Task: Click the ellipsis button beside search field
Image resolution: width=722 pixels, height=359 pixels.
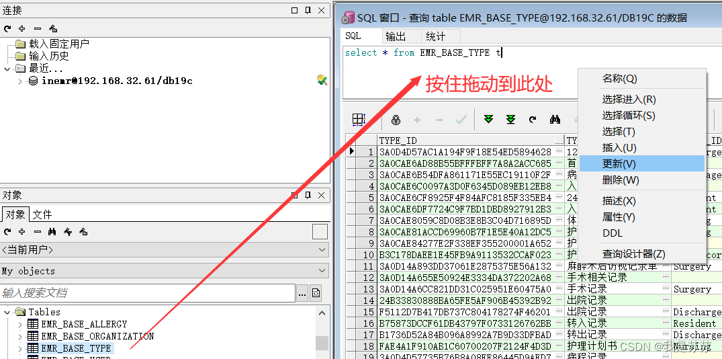Action: (302, 293)
